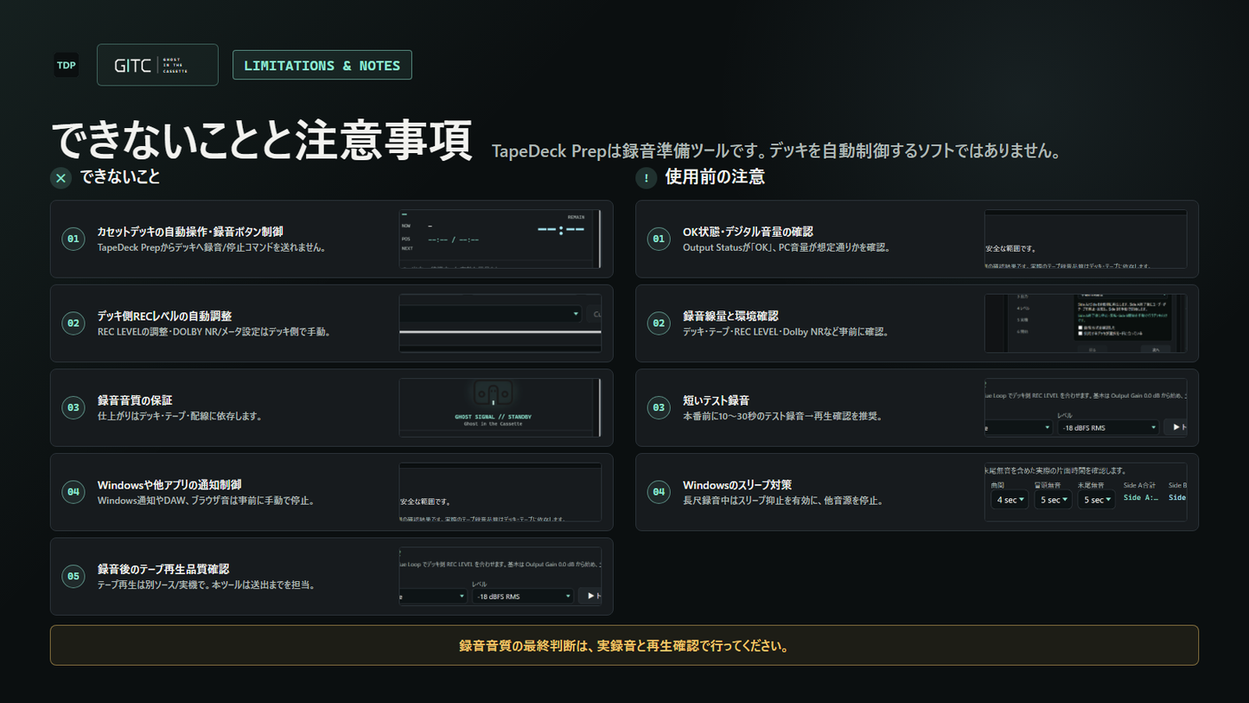Click the TDP logo badge

point(66,65)
